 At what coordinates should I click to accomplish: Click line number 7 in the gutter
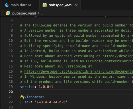12,25
